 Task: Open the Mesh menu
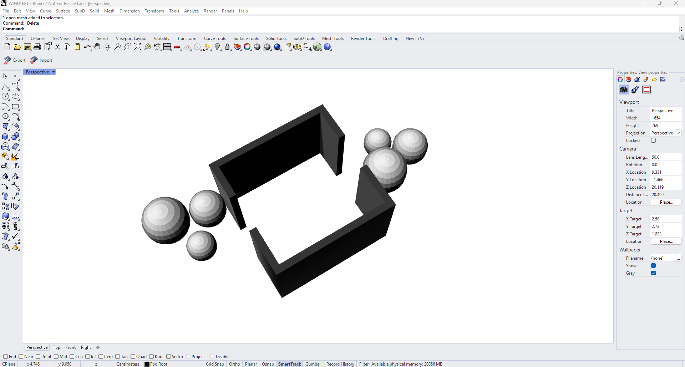(109, 11)
